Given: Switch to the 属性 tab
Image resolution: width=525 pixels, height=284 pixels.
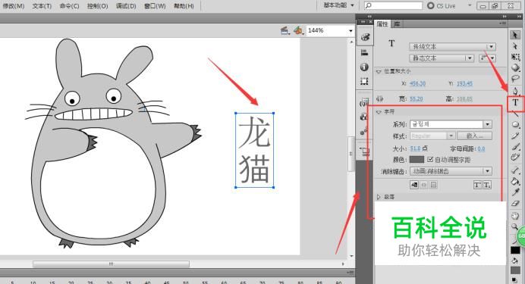Looking at the screenshot, I should [x=382, y=23].
